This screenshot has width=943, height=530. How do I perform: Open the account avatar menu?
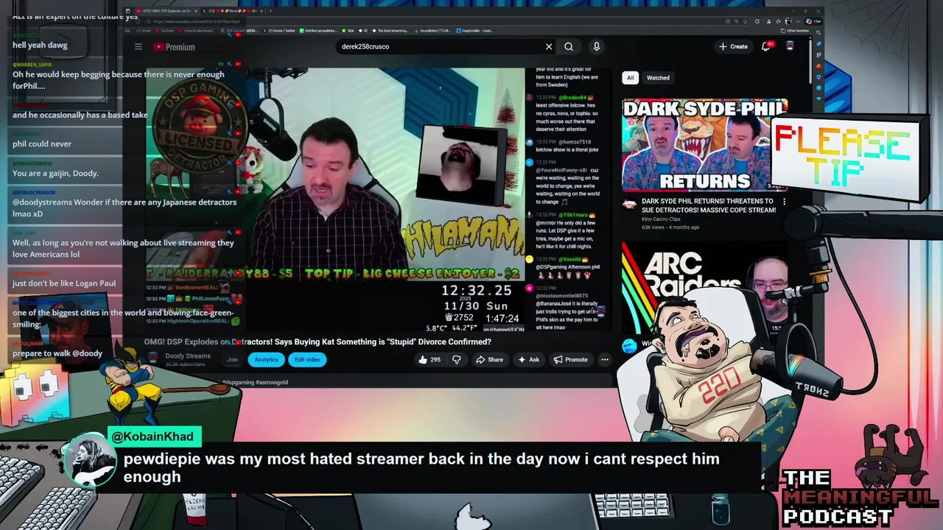pos(790,46)
